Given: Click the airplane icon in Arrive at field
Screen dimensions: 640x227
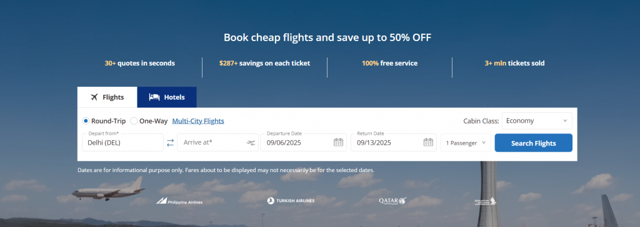Looking at the screenshot, I should [251, 143].
